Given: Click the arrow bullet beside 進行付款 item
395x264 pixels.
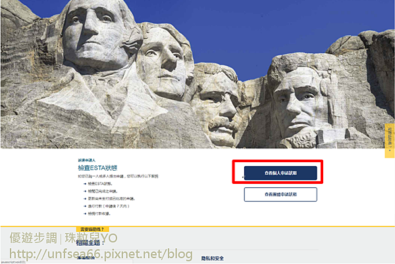Looking at the screenshot, I should 85,206.
